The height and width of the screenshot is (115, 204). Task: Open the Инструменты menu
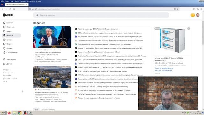coord(31,1)
